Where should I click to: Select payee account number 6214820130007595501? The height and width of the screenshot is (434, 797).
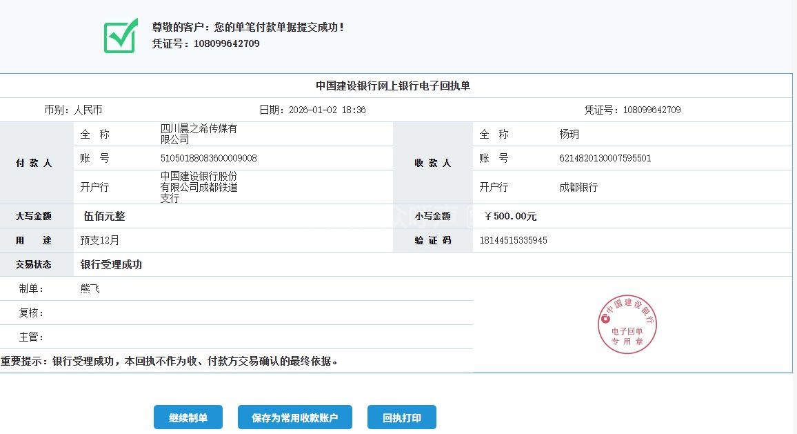(x=605, y=158)
